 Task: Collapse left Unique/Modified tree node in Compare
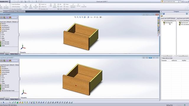[162, 21]
